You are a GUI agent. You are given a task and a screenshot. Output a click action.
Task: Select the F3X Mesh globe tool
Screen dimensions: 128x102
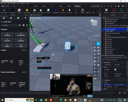coord(98,58)
